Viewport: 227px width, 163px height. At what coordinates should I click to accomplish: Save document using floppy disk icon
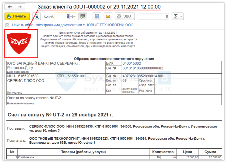tap(97, 16)
